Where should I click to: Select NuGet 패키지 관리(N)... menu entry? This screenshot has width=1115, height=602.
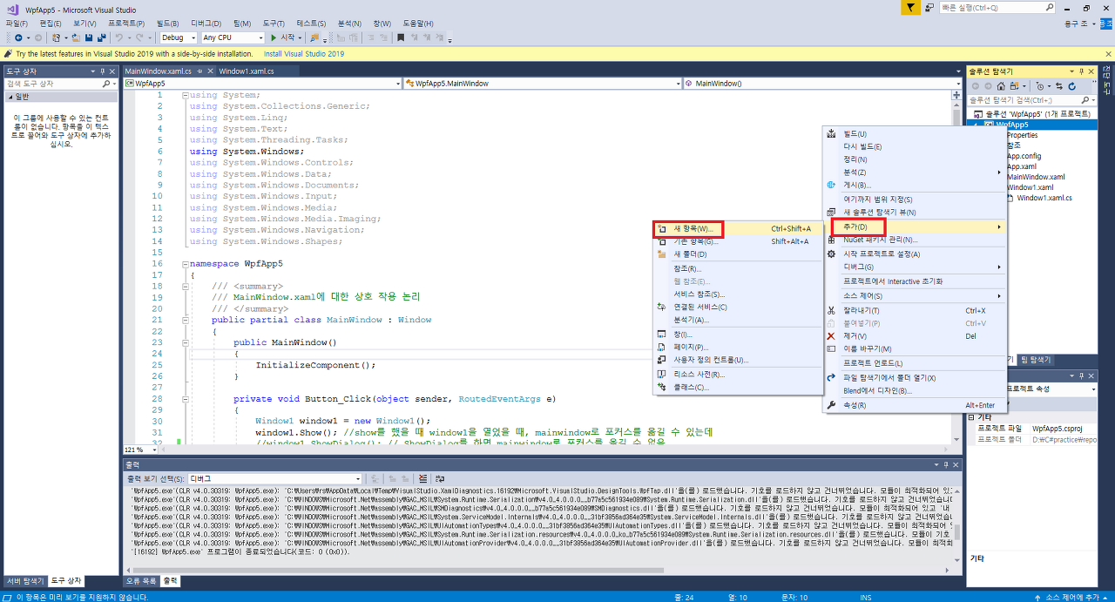click(914, 240)
